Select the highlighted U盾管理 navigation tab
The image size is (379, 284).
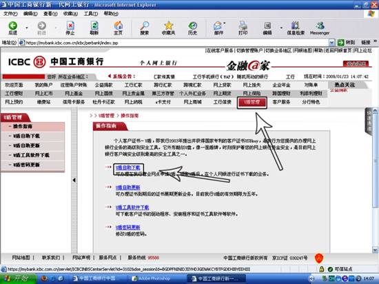coord(252,102)
